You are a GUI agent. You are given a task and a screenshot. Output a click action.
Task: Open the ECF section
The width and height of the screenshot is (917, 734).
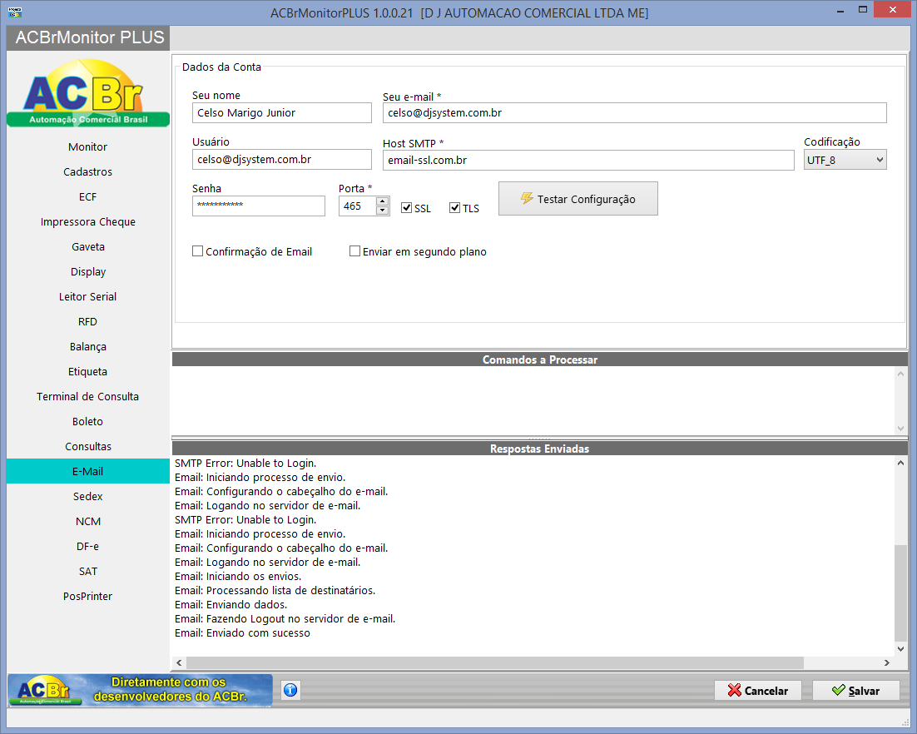point(87,197)
